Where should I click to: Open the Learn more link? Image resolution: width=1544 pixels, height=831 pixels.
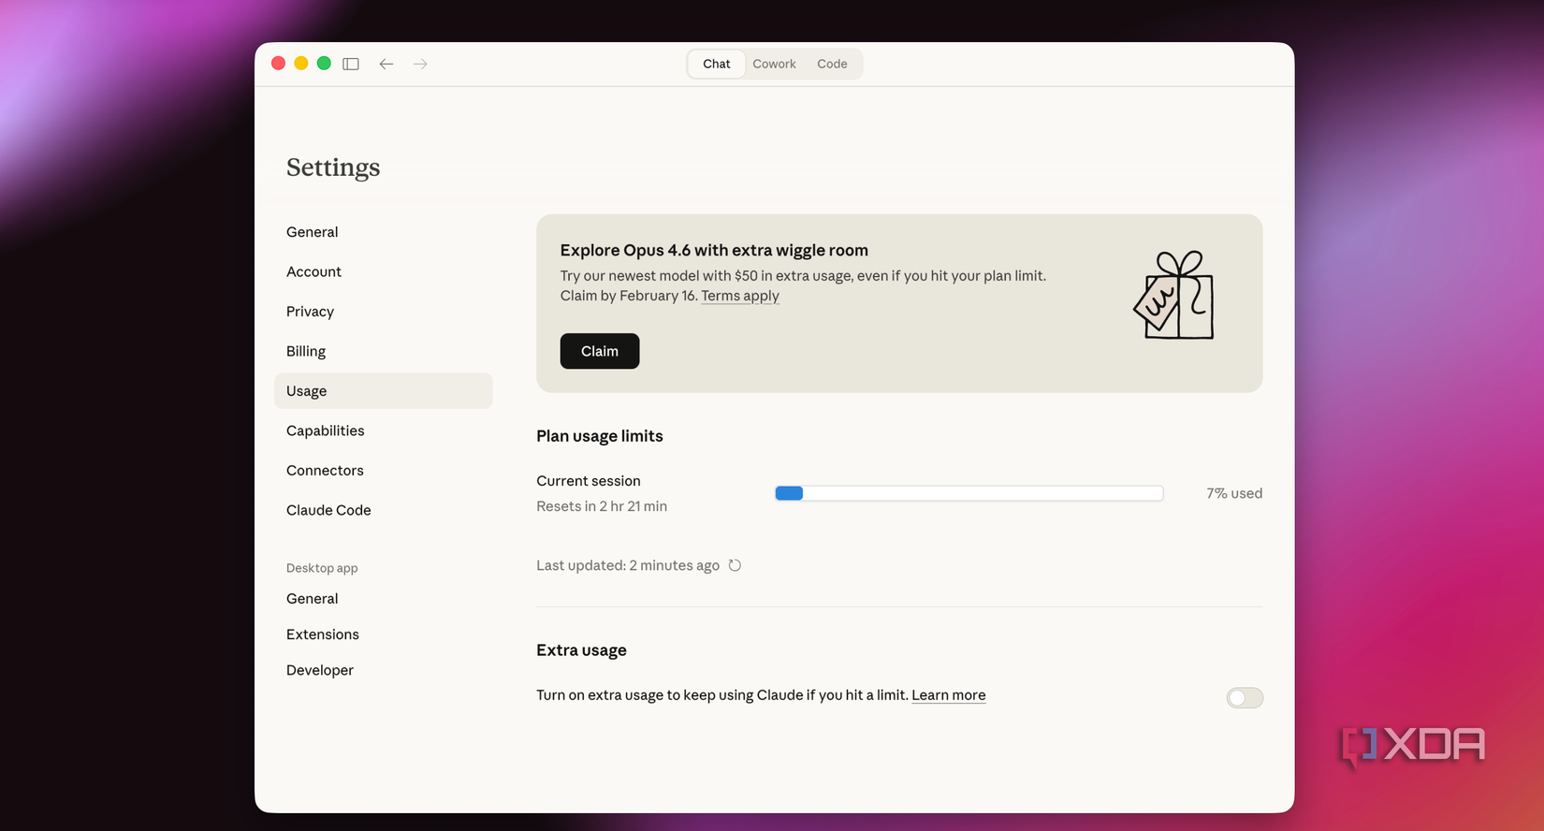(949, 695)
